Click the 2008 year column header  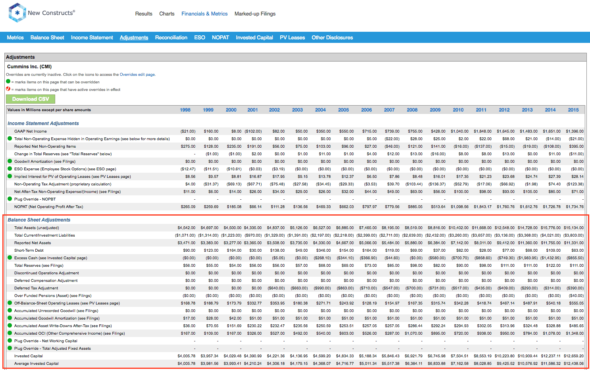click(x=412, y=110)
